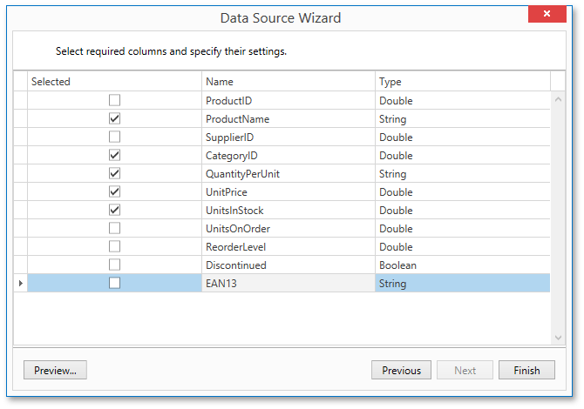The height and width of the screenshot is (409, 584).
Task: Sort by the Name column header
Action: pos(289,82)
